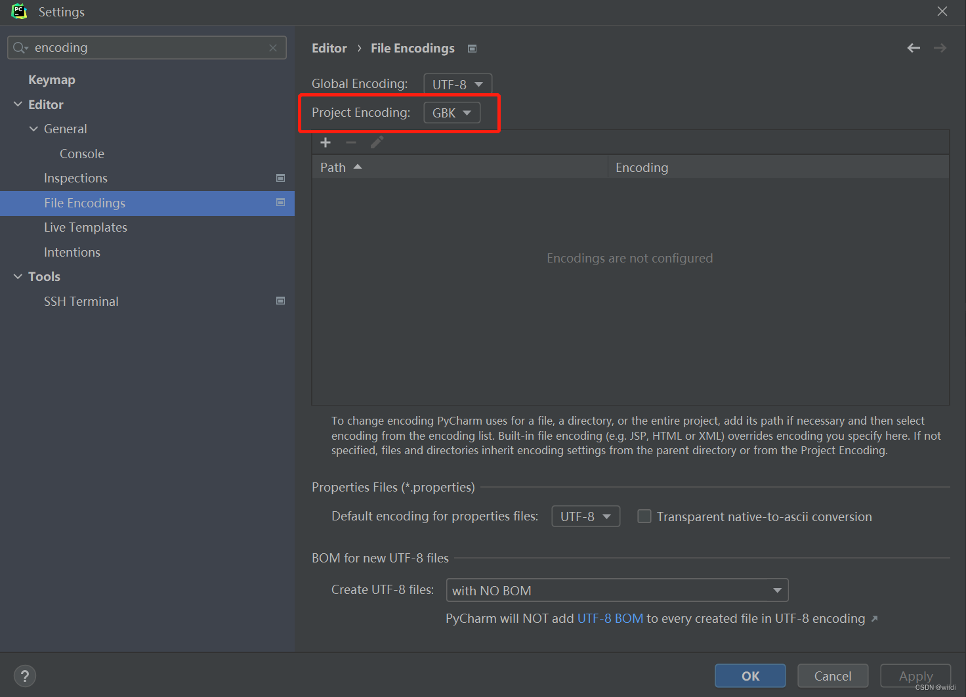The image size is (966, 697).
Task: Click the Encoding column header
Action: 778,167
